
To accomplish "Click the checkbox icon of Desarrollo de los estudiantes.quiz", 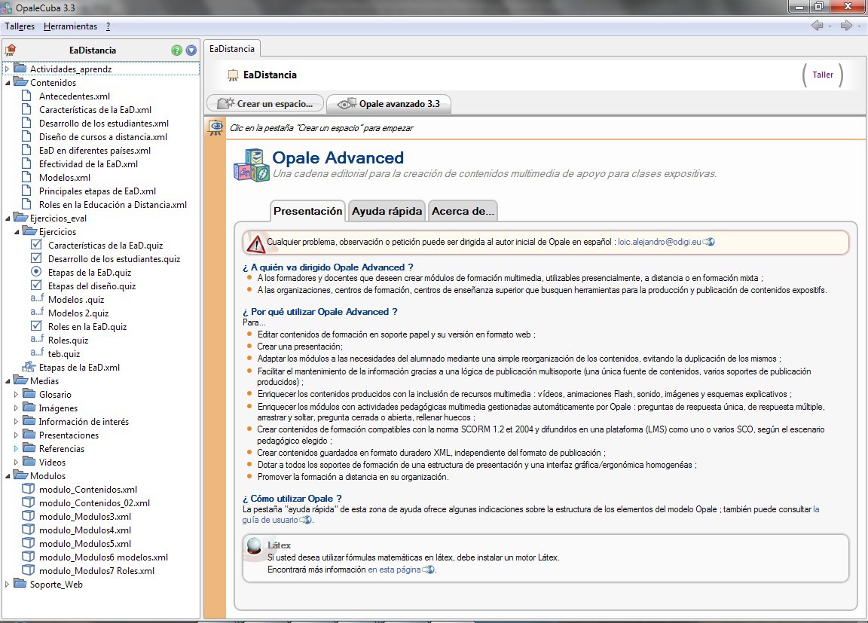I will [x=36, y=258].
